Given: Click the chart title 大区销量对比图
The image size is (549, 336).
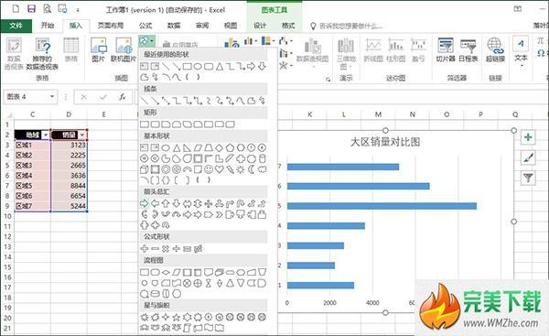Looking at the screenshot, I should click(x=385, y=142).
